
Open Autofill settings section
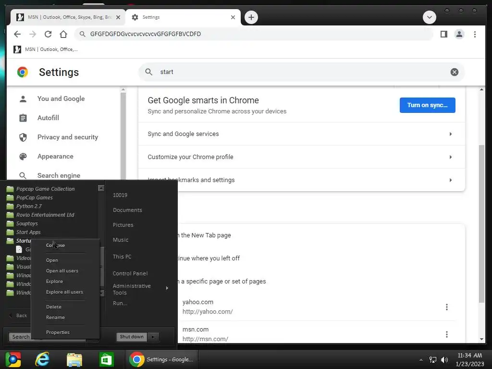tap(48, 118)
